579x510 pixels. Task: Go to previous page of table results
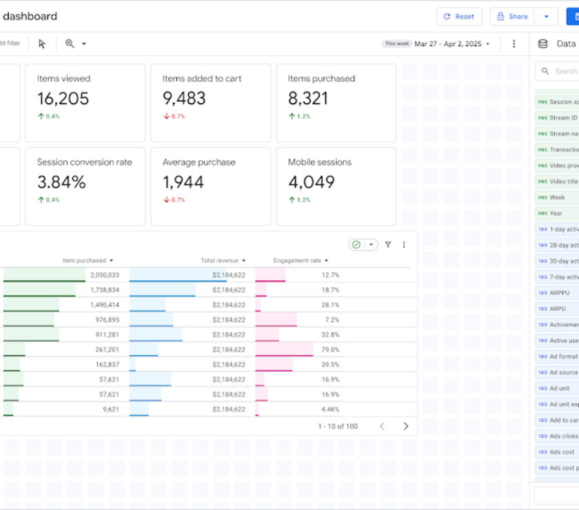382,426
